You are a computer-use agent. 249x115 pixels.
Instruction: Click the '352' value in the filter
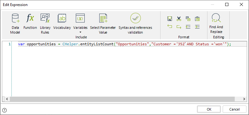[x=181, y=44]
